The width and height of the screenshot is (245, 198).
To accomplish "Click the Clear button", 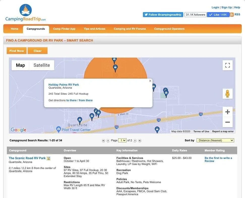I will coord(38,51).
